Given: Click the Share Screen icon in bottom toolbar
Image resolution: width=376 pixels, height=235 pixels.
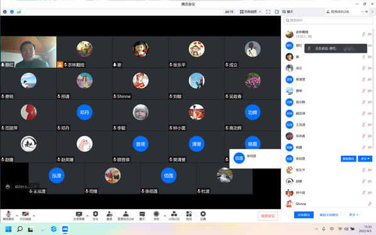Looking at the screenshot, I should coord(79,216).
